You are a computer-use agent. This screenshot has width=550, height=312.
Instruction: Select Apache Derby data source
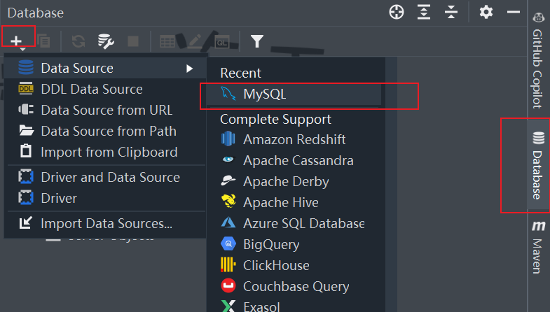pos(294,181)
